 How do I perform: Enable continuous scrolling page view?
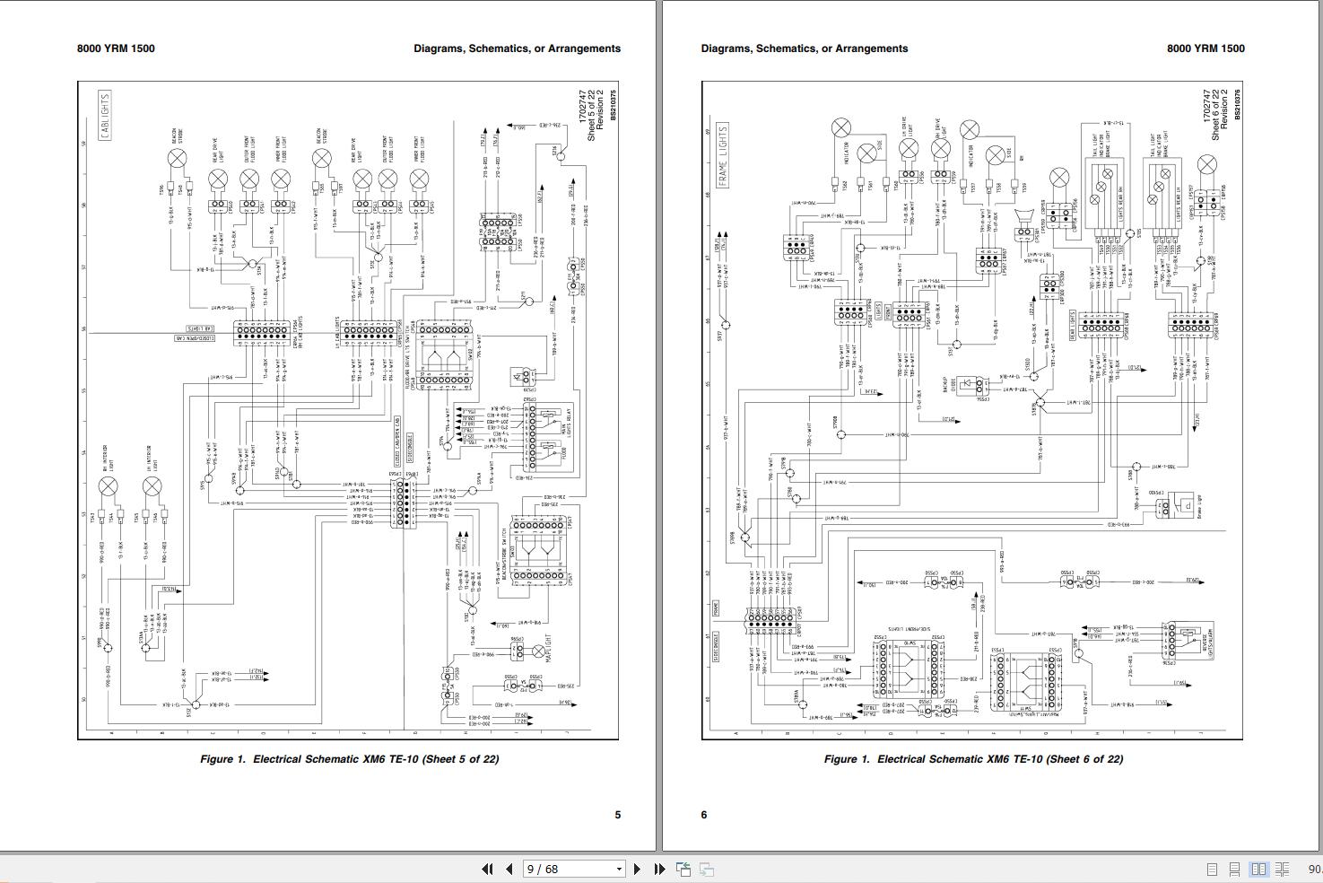[x=1235, y=869]
